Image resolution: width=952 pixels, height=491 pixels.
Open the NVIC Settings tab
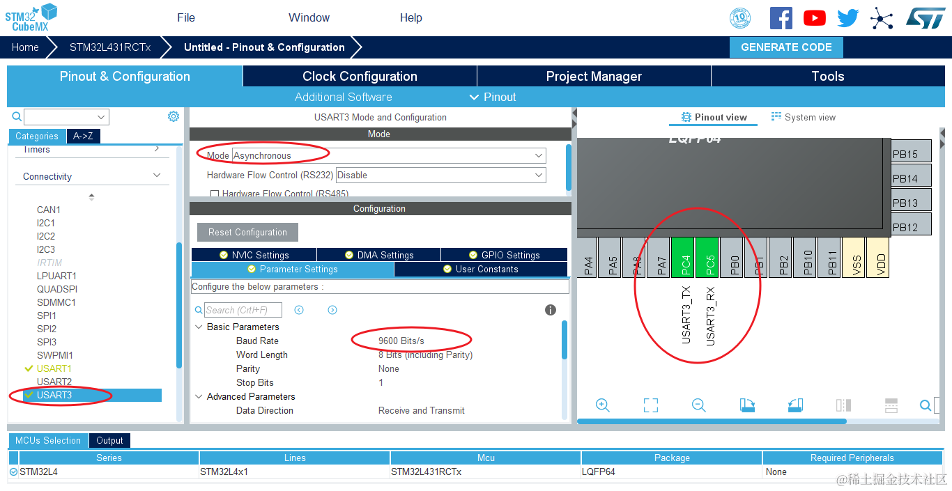point(254,255)
